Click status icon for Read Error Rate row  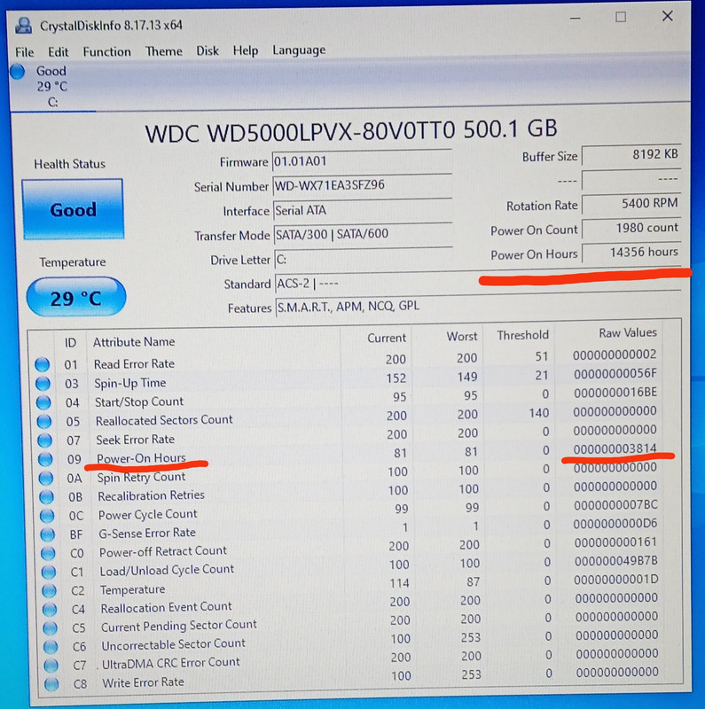(x=43, y=364)
